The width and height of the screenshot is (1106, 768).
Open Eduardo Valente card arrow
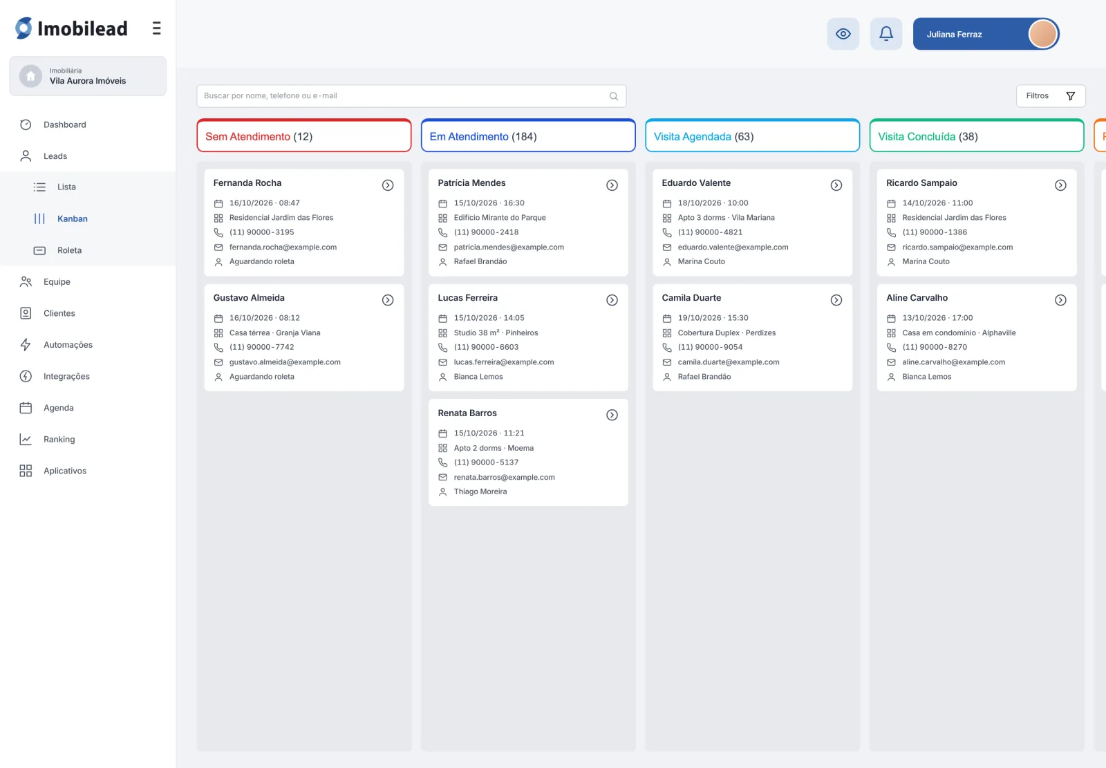tap(836, 185)
